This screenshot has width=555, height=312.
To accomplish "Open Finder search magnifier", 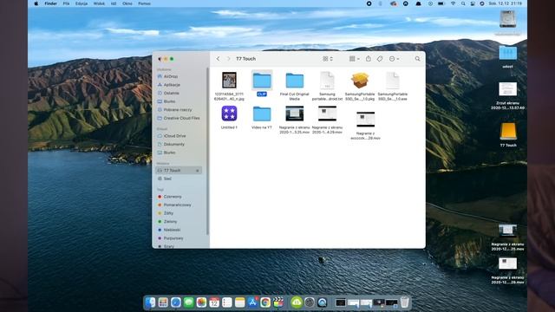I will (418, 59).
